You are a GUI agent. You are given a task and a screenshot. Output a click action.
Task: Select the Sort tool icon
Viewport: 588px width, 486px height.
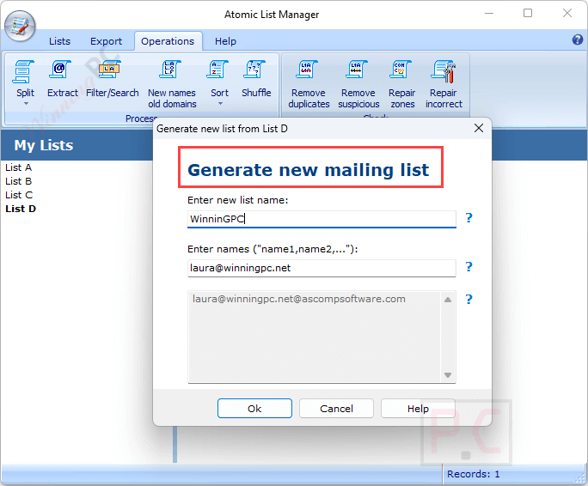click(x=217, y=71)
